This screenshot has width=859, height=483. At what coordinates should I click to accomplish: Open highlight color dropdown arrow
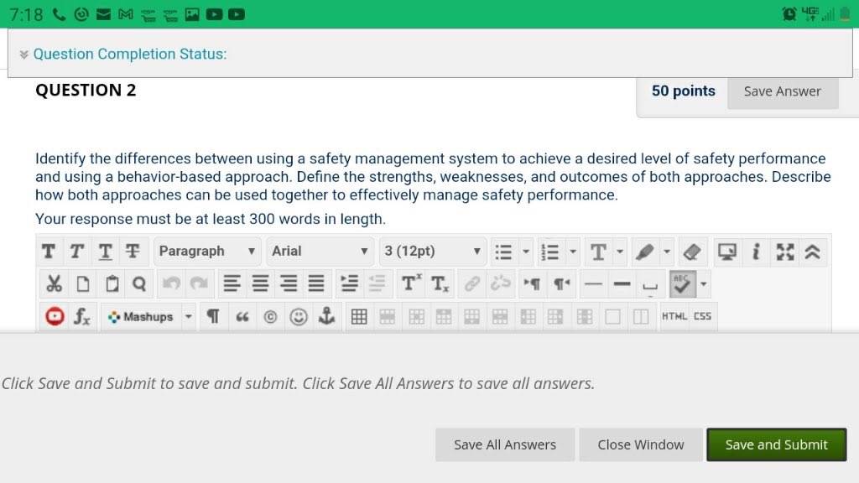(x=667, y=252)
